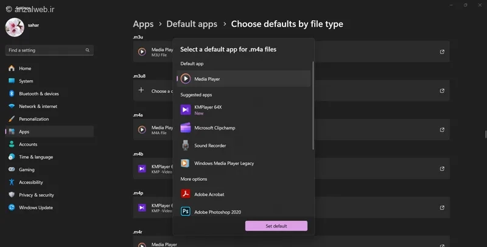Choose Windows Media Player Legacy

243,163
